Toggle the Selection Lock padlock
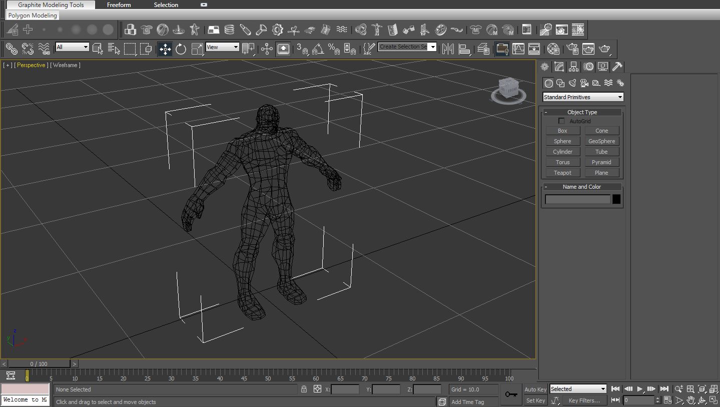The width and height of the screenshot is (720, 407). click(x=304, y=389)
